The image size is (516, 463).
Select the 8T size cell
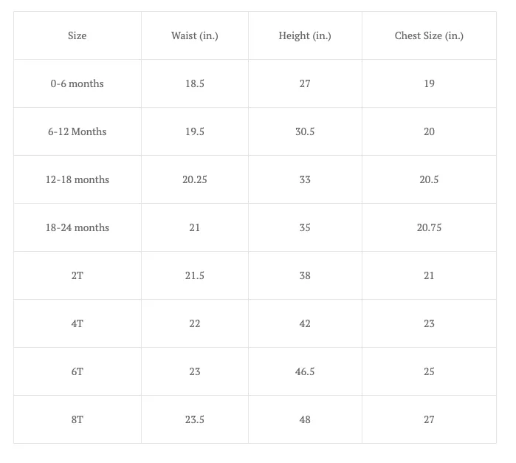(78, 420)
